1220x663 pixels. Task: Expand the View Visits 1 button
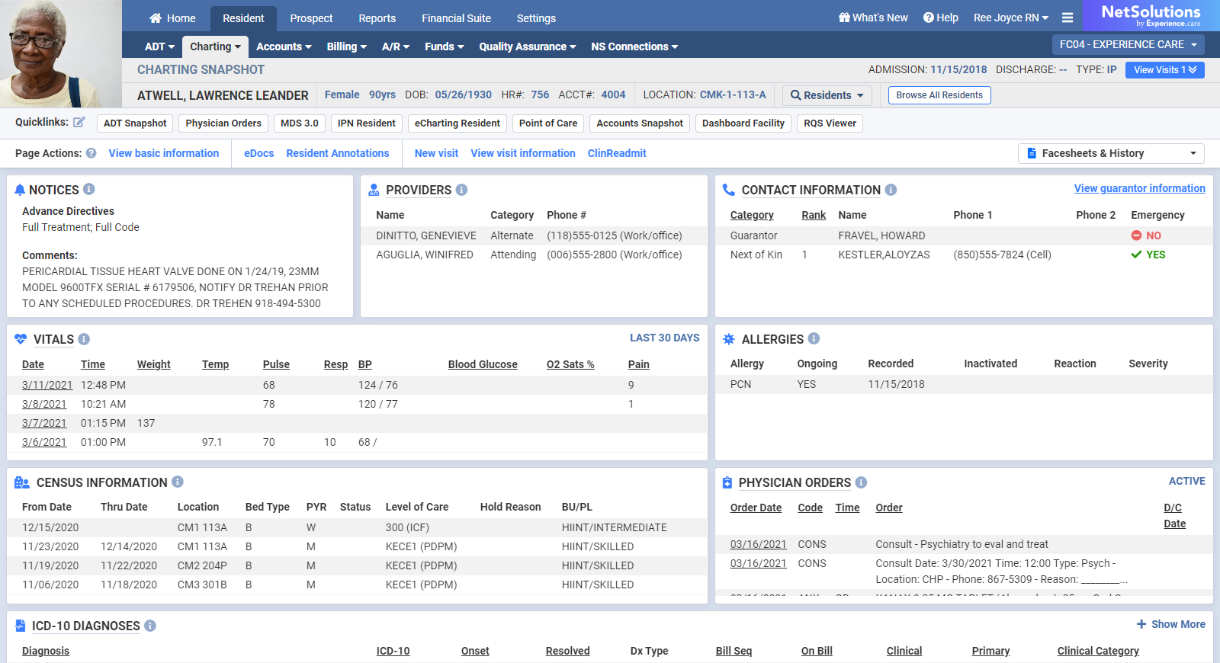pyautogui.click(x=1165, y=69)
